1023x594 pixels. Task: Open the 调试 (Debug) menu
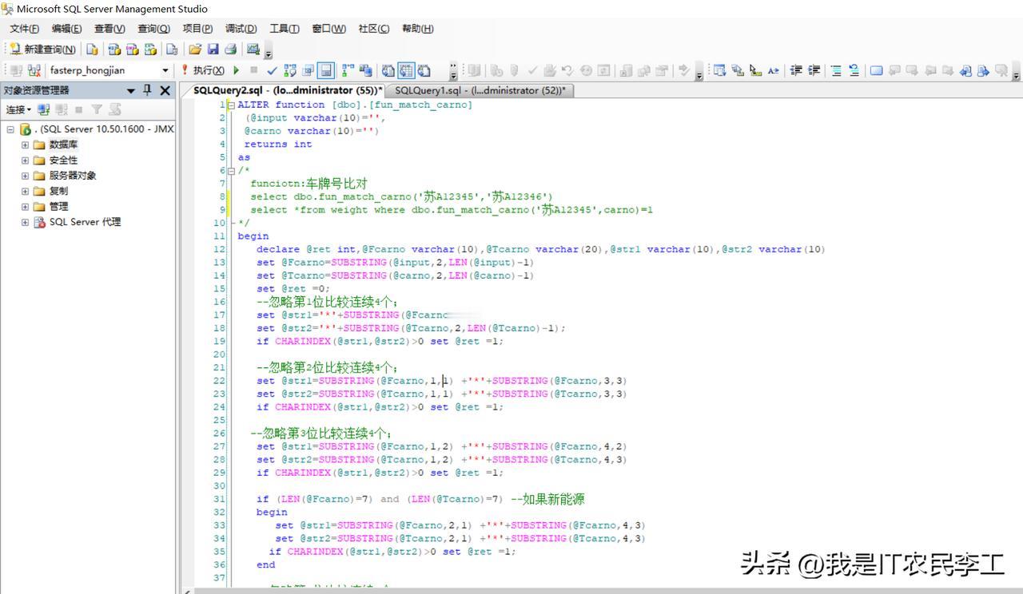241,29
